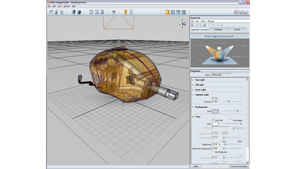Open the Floor color swatch

point(215,124)
